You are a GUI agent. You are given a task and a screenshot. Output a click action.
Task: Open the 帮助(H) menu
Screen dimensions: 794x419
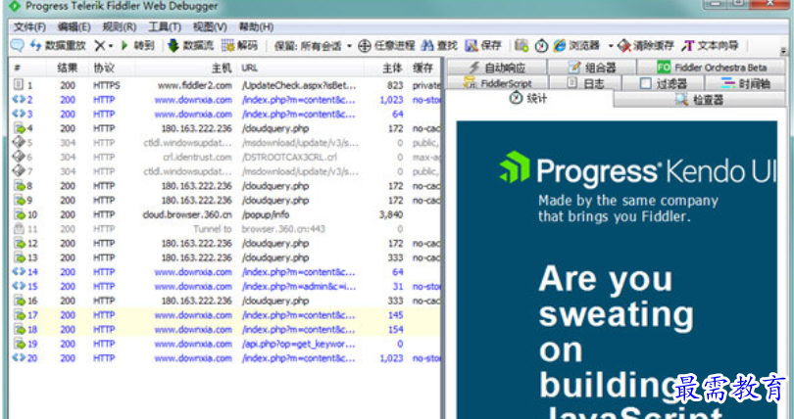[256, 26]
